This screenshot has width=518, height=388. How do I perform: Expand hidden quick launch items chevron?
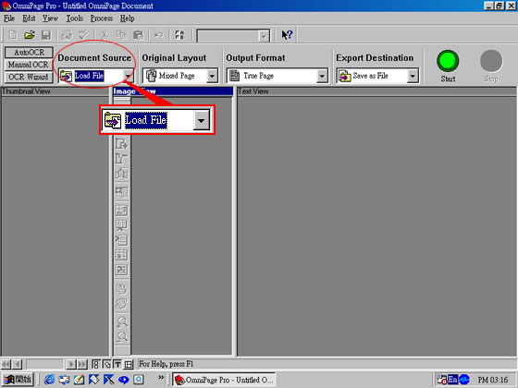(161, 378)
